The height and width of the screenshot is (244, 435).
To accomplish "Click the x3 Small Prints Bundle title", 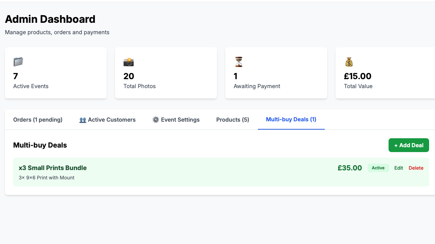I will pos(53,168).
